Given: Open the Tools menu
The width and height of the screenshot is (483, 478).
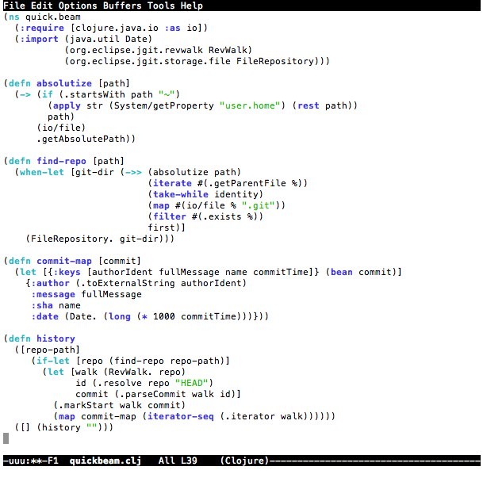Looking at the screenshot, I should [161, 6].
